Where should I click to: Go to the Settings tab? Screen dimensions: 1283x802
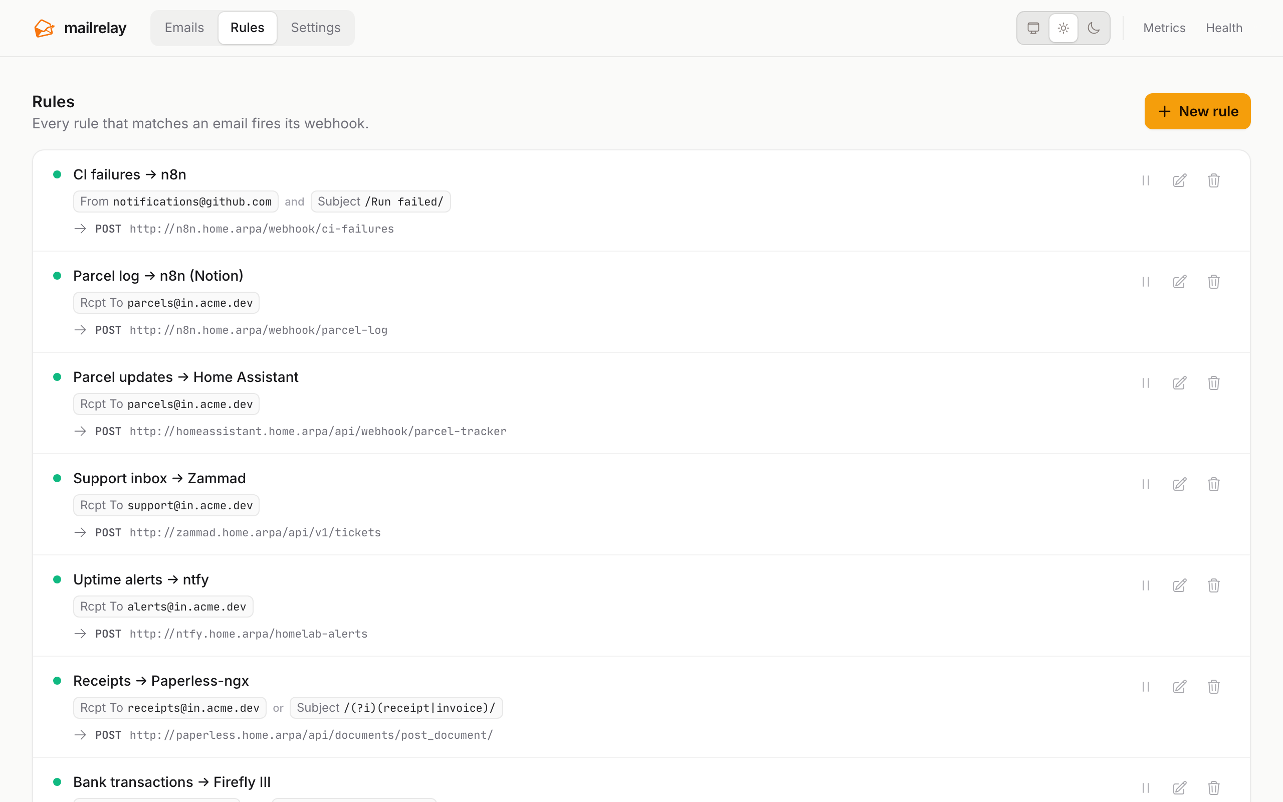pos(315,28)
